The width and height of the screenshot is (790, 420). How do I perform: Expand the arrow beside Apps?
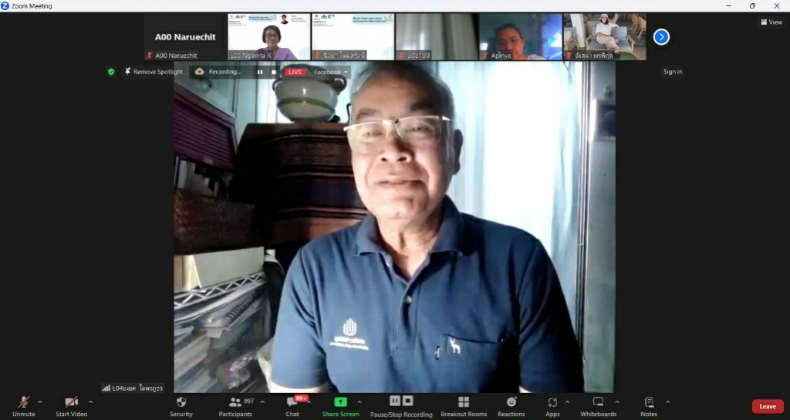pos(567,401)
